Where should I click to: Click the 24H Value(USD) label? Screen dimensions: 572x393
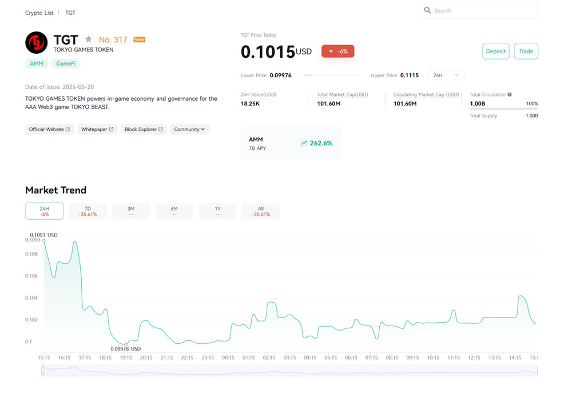pyautogui.click(x=259, y=94)
